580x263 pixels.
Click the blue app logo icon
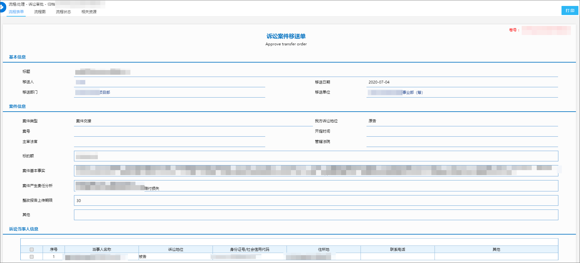coord(2,7)
